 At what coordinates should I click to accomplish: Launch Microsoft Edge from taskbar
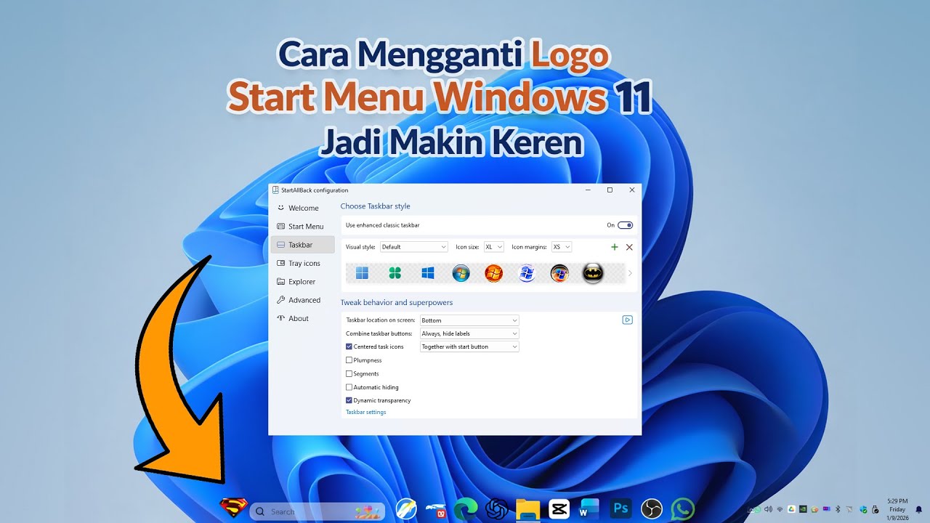(x=466, y=510)
